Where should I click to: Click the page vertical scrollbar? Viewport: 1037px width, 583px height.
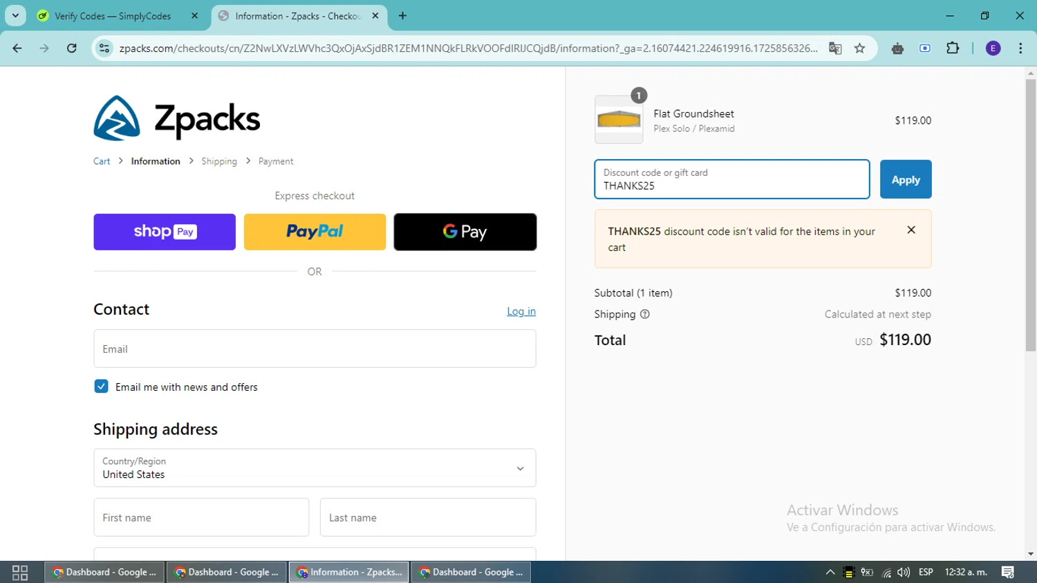1031,214
